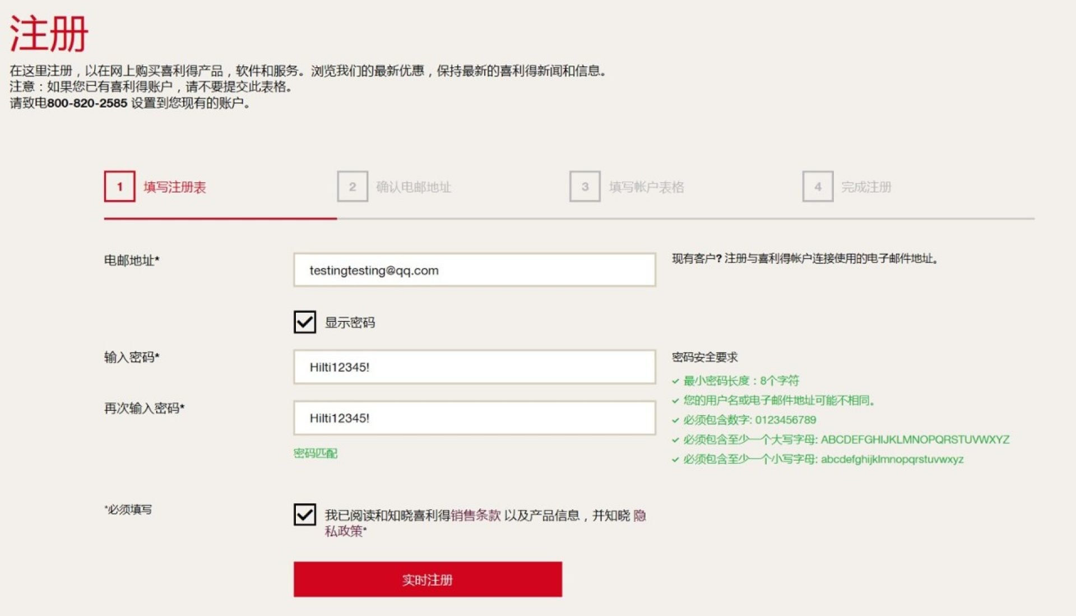The width and height of the screenshot is (1076, 616).
Task: Click the checkmark next to 必须包含数字 requirement
Action: point(675,420)
